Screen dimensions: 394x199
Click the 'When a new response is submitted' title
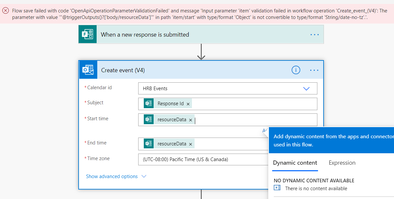point(145,34)
